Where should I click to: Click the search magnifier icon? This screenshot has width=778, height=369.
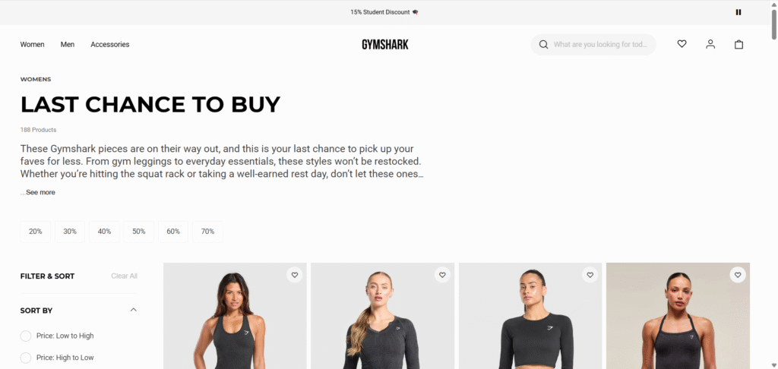[544, 45]
